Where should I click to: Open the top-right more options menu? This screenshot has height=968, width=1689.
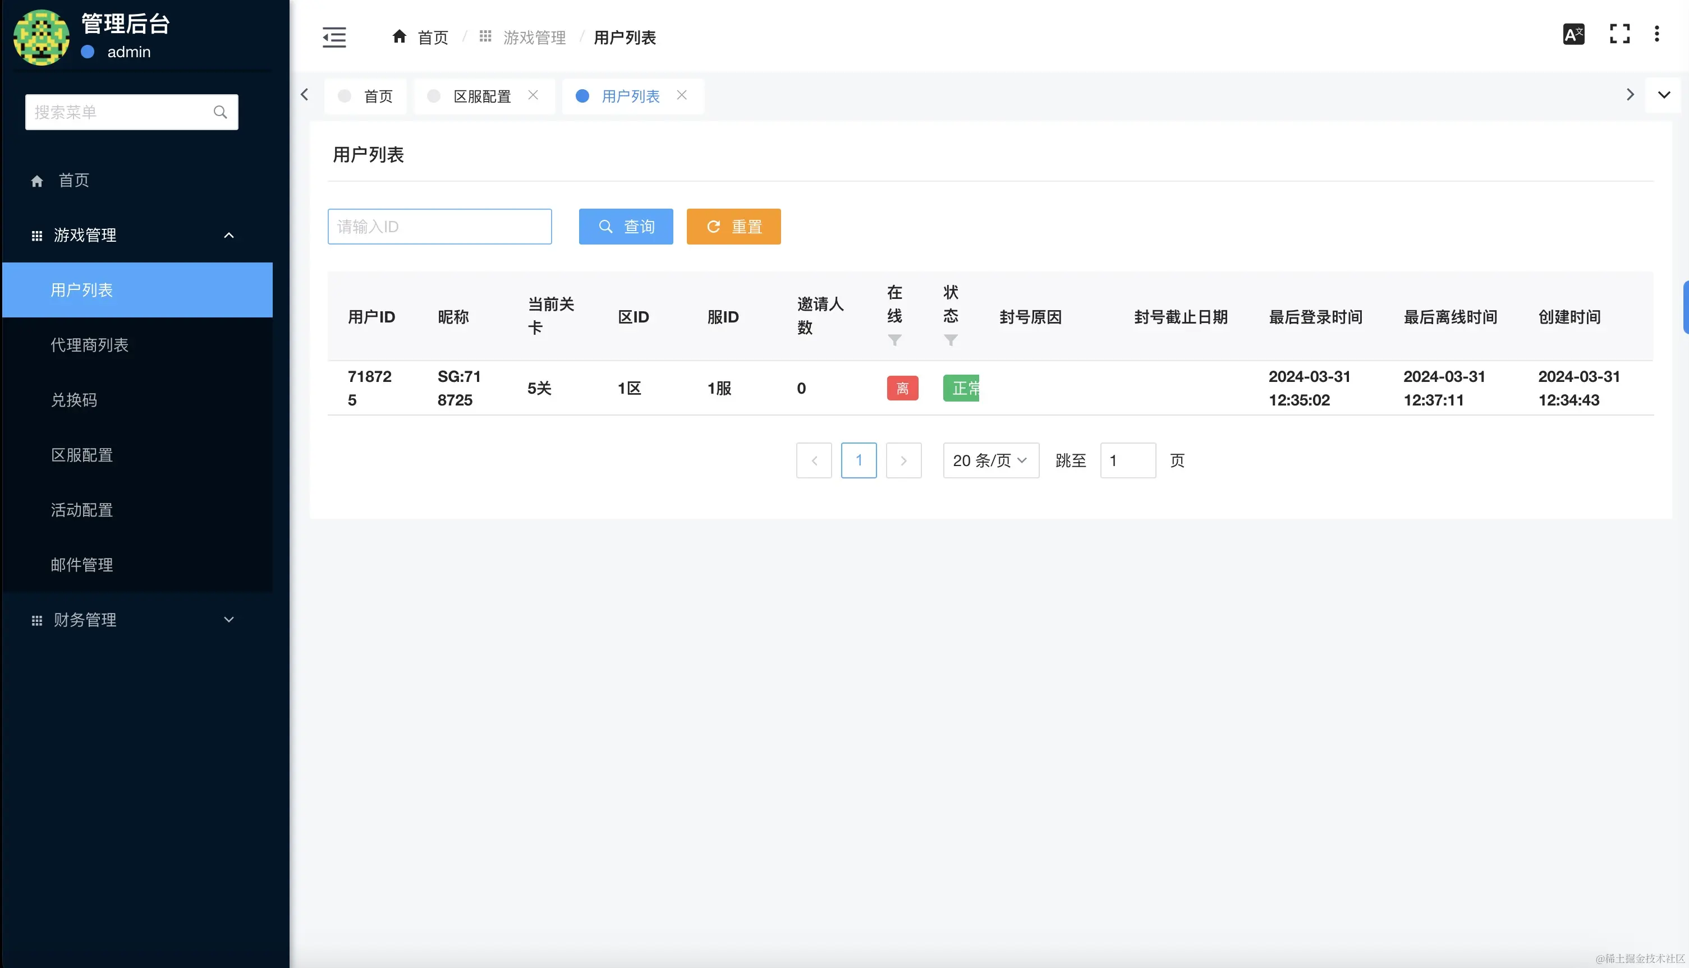1657,34
